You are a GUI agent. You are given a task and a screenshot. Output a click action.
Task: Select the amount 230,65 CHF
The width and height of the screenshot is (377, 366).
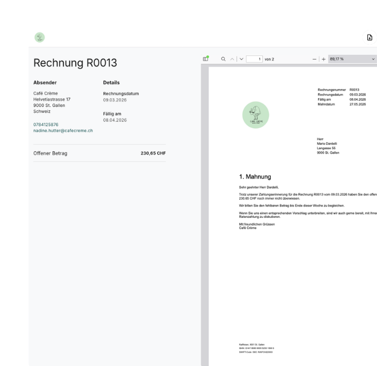point(153,153)
